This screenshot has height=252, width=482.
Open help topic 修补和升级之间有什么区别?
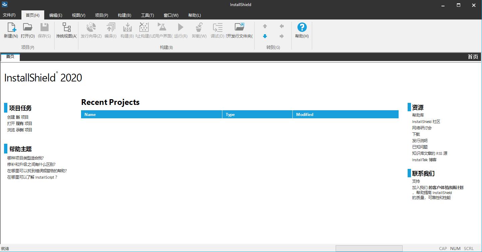pyautogui.click(x=31, y=164)
